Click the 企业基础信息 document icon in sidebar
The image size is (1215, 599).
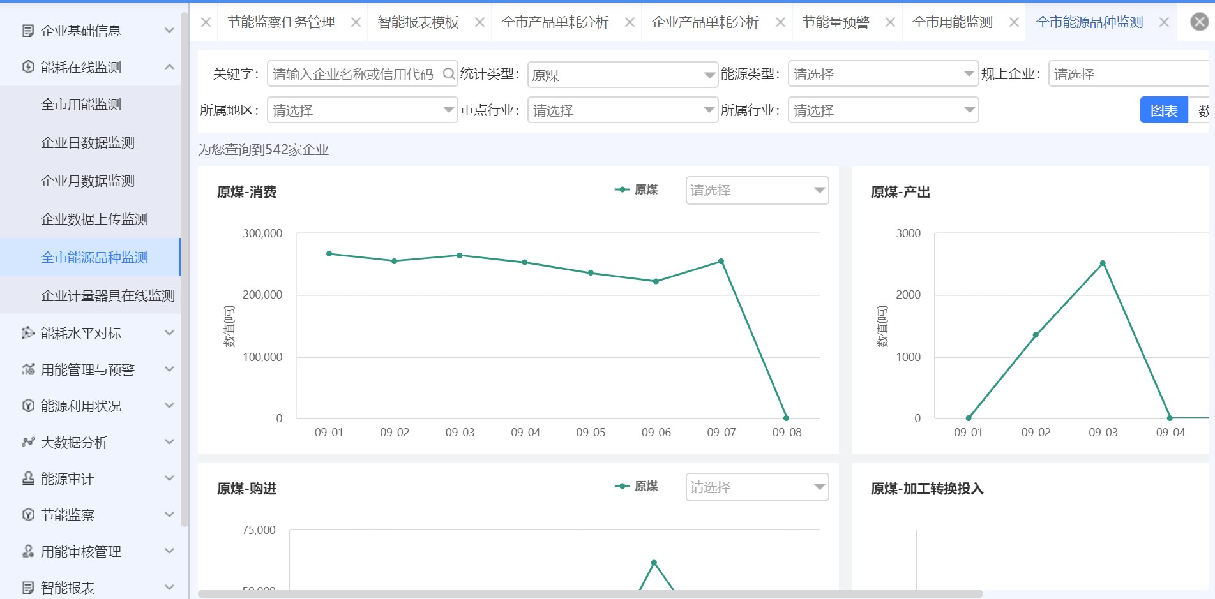(x=28, y=31)
